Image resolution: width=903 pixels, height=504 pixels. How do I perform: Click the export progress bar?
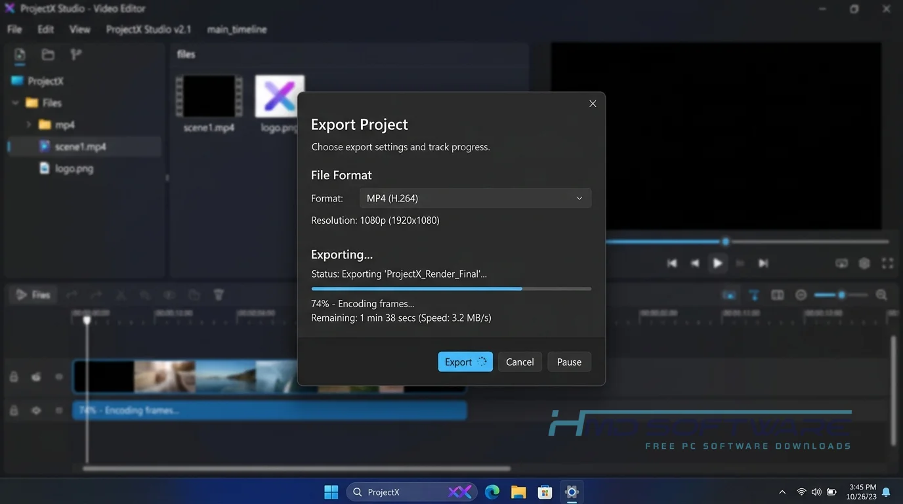pos(451,288)
